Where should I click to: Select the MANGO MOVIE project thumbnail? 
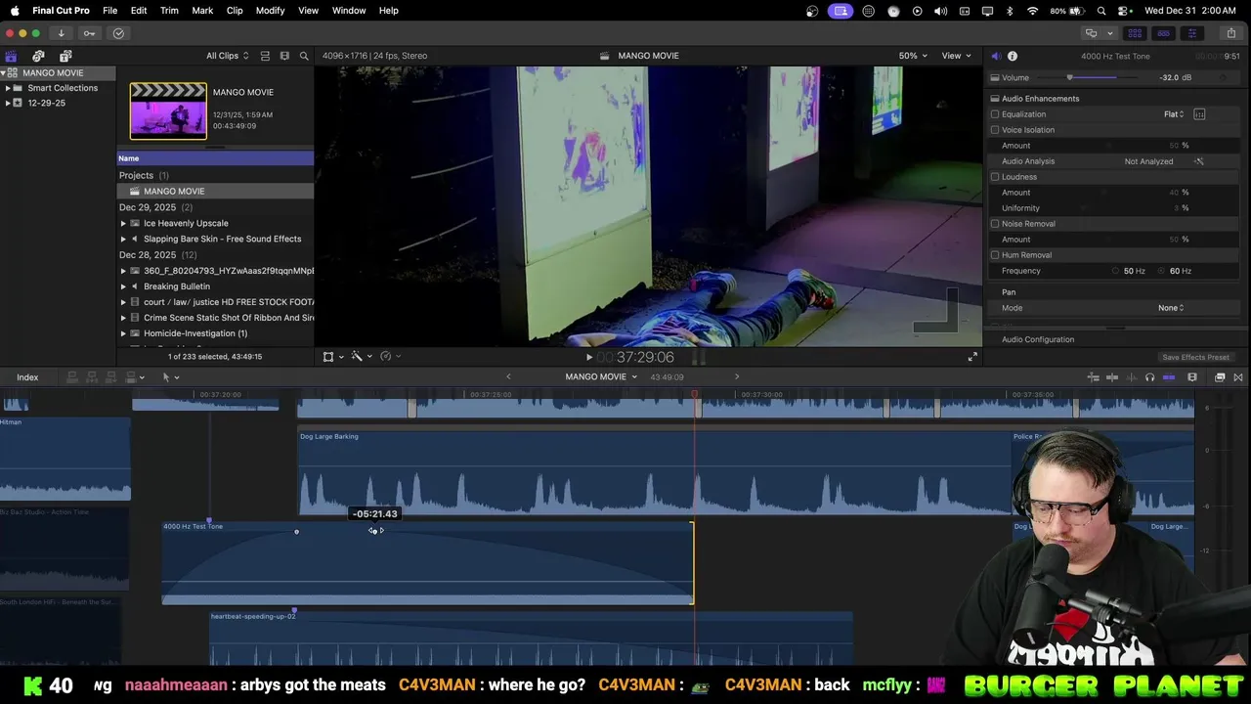pos(168,110)
